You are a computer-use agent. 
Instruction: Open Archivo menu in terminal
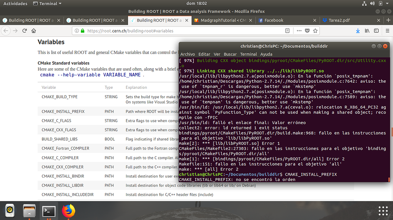click(188, 54)
